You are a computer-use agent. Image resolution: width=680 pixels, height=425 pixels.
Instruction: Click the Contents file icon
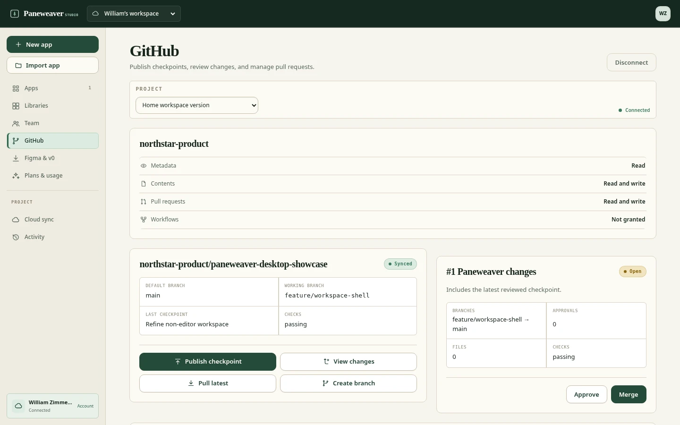click(144, 184)
